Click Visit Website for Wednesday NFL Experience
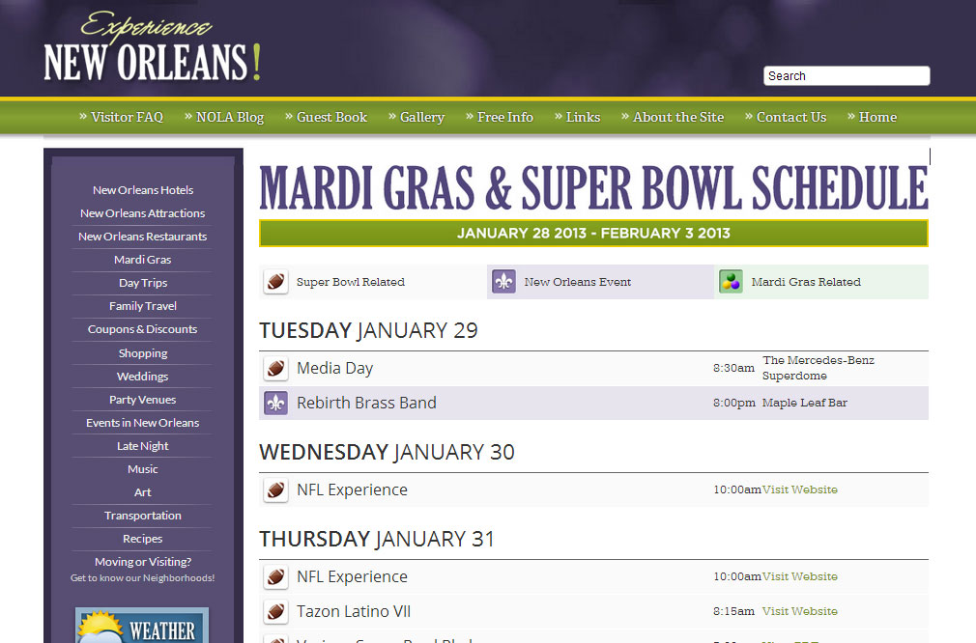The image size is (976, 643). tap(800, 490)
